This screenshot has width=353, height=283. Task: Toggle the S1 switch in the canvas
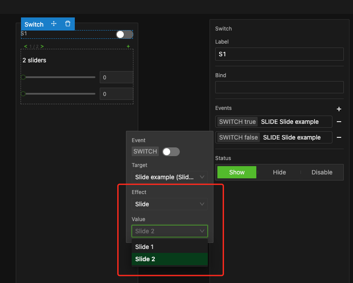click(x=125, y=34)
